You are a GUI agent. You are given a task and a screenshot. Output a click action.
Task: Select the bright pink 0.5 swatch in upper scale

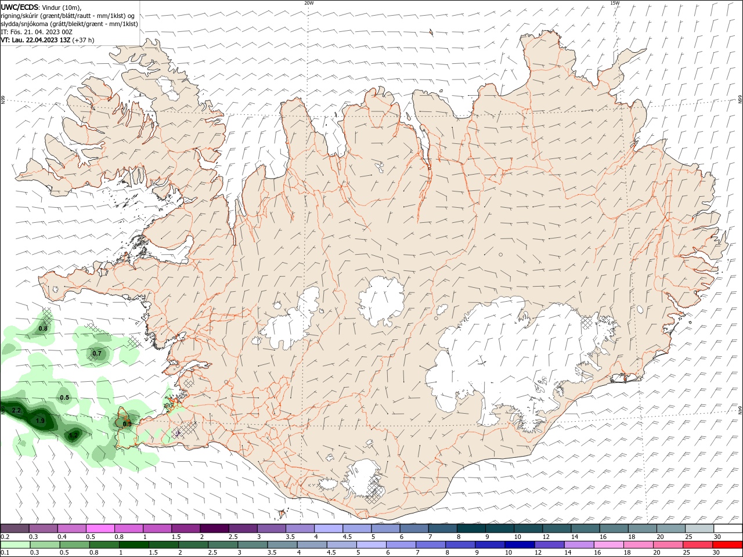coord(100,529)
